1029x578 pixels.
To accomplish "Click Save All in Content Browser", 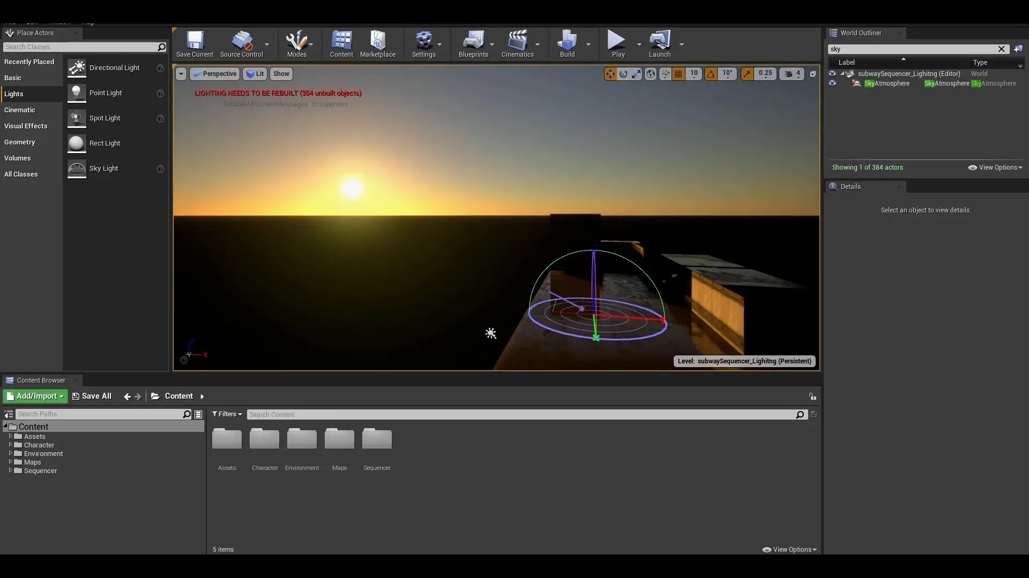I will pos(92,396).
